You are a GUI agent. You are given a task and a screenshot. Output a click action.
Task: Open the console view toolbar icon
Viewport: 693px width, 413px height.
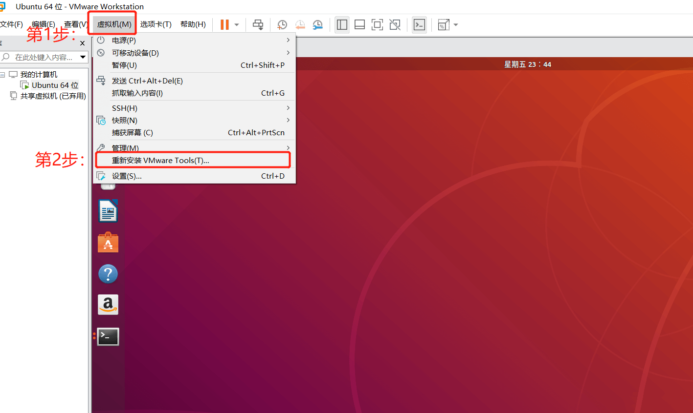[x=419, y=24]
